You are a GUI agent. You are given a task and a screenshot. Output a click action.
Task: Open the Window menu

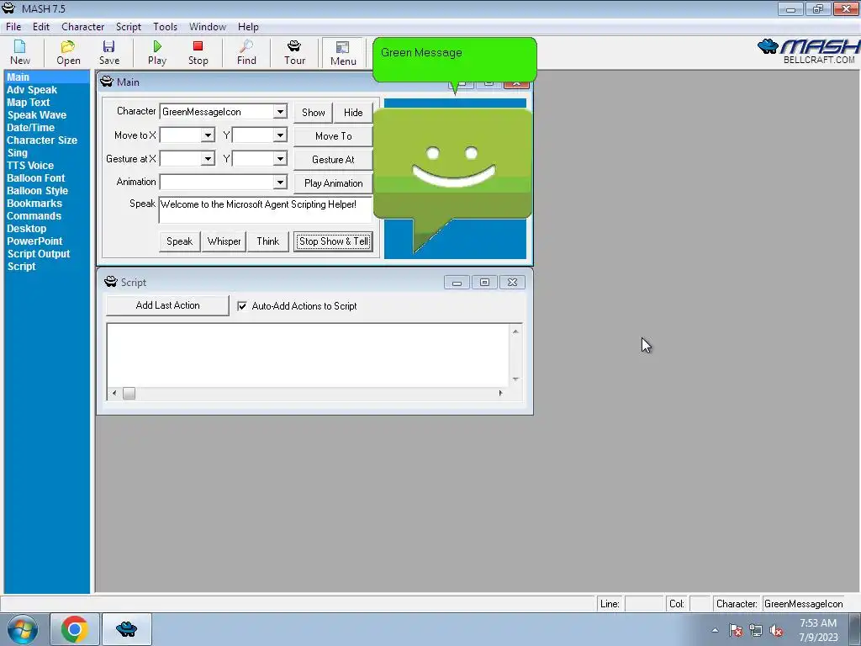pos(208,26)
